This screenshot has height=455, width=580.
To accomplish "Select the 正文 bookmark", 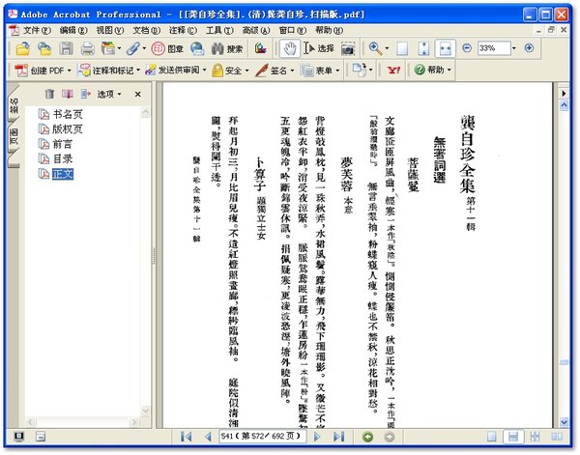I will coord(63,174).
